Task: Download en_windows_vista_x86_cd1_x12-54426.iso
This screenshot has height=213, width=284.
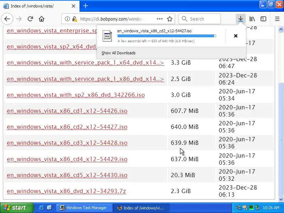Action: click(67, 111)
